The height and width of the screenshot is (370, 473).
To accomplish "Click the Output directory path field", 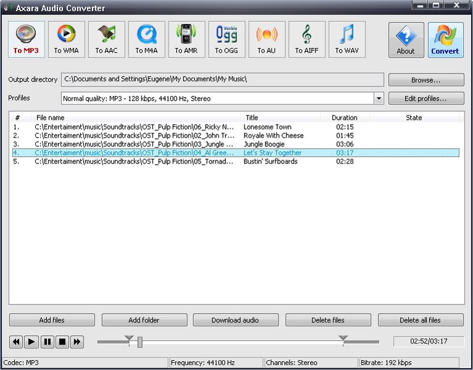I will [223, 80].
